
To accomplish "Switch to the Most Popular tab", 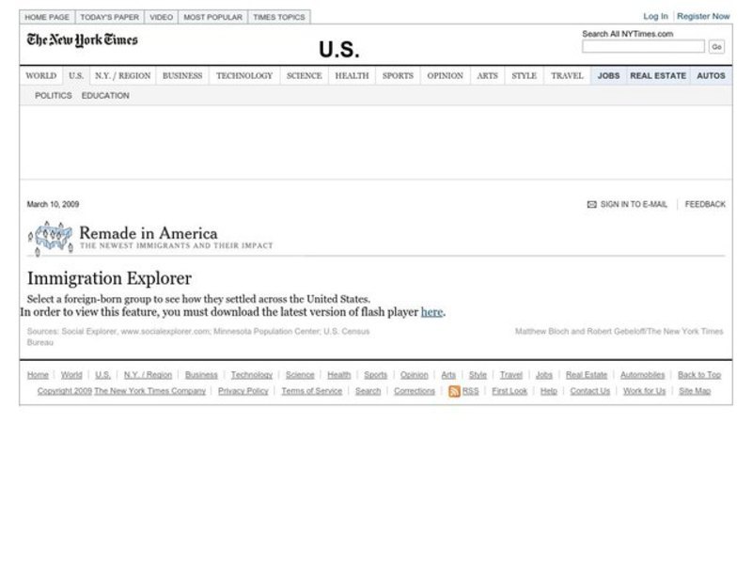I will tap(212, 17).
